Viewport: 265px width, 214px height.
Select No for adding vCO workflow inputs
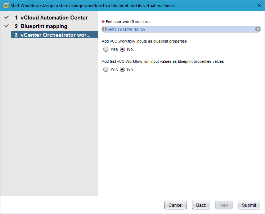[x=122, y=49]
